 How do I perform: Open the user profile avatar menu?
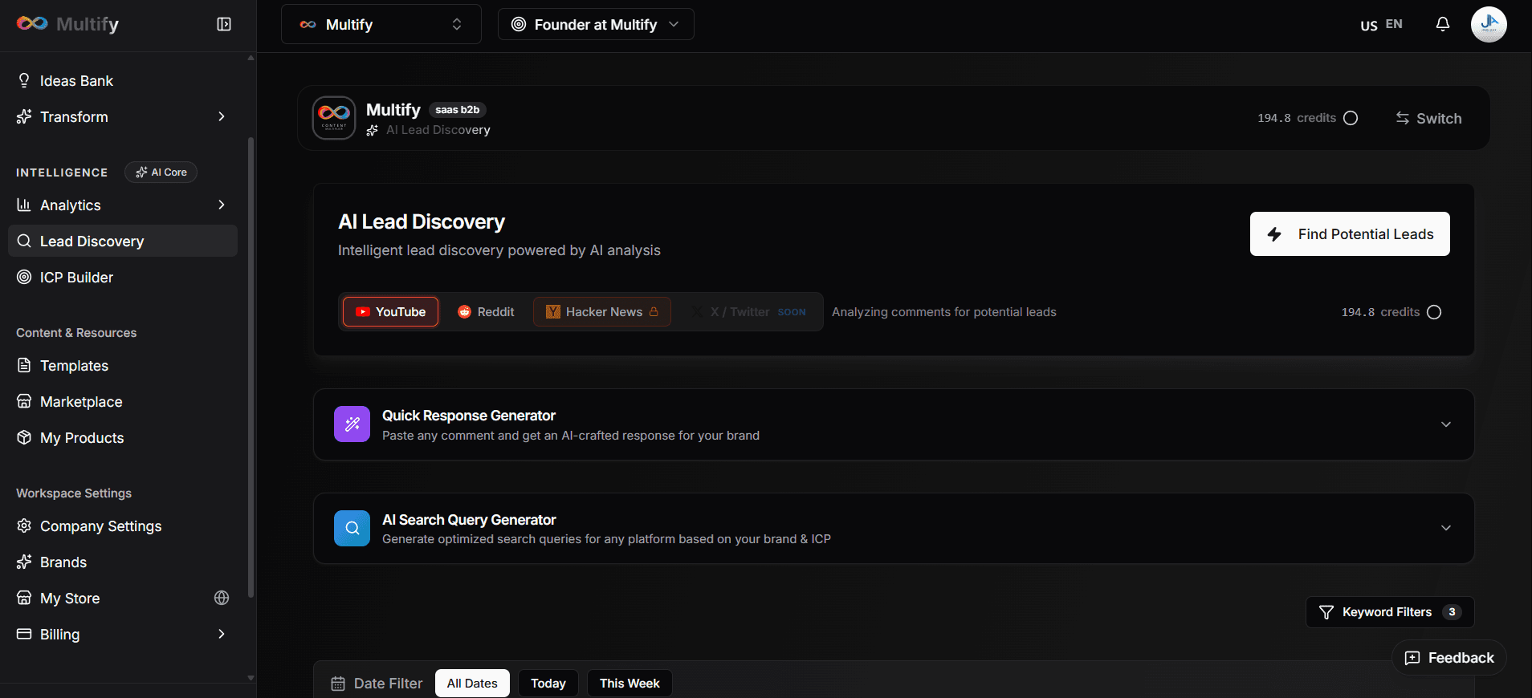[1489, 24]
